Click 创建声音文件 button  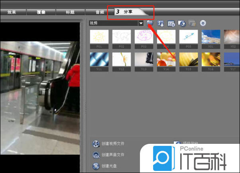pyautogui.click(x=108, y=155)
